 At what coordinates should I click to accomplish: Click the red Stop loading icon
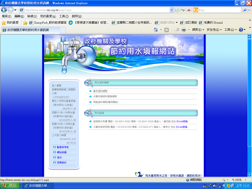(189, 10)
